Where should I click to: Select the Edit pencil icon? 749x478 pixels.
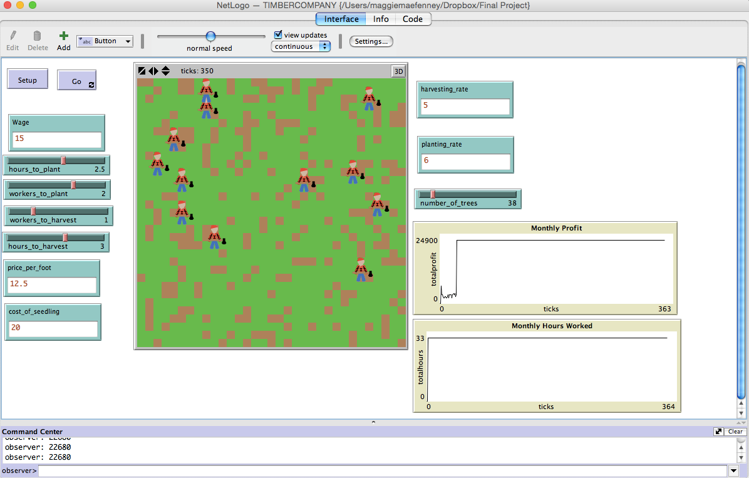tap(12, 38)
